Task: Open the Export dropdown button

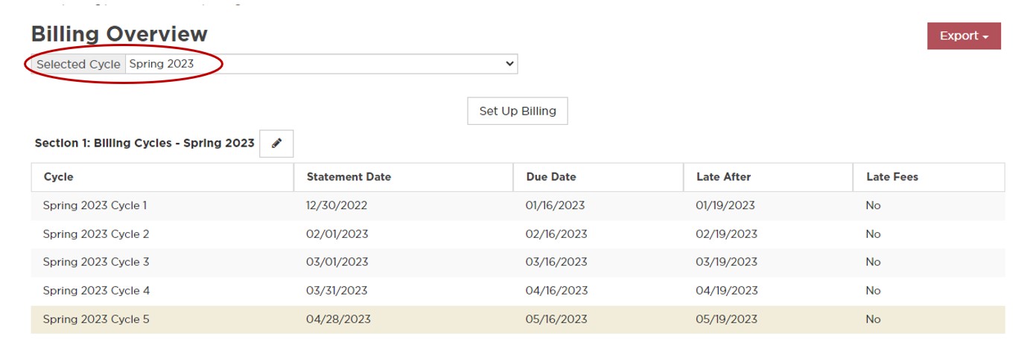Action: (x=963, y=36)
